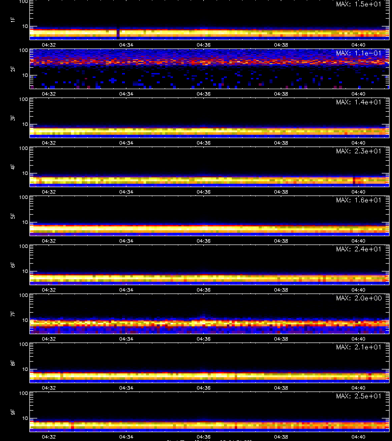The image size is (392, 441).
Task: Select the MAX: 1.4e+01 annotation
Action: click(x=359, y=102)
